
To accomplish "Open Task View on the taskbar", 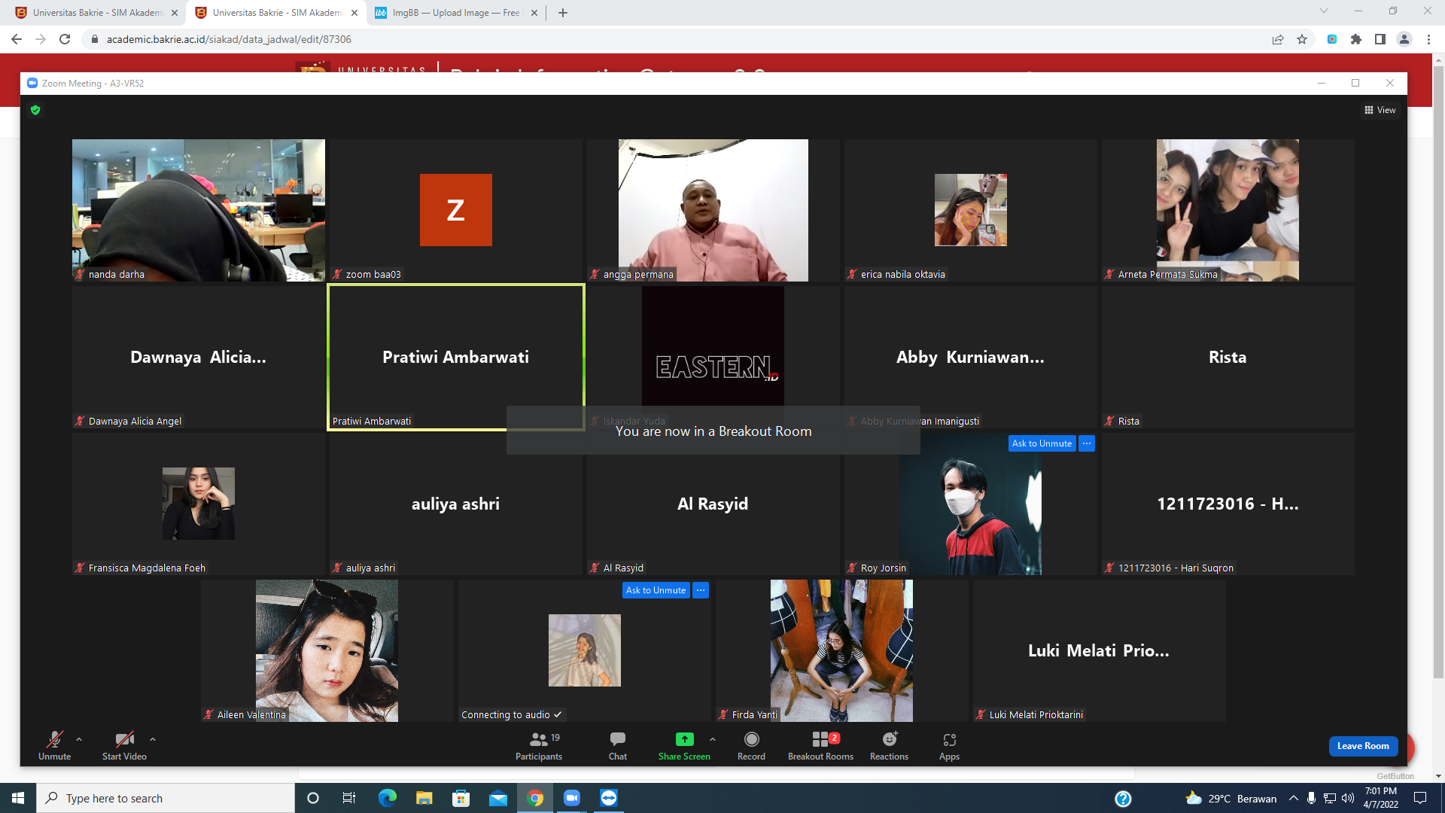I will [349, 798].
